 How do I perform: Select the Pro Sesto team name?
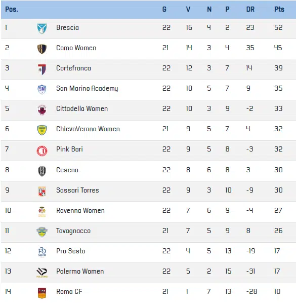[x=71, y=251]
